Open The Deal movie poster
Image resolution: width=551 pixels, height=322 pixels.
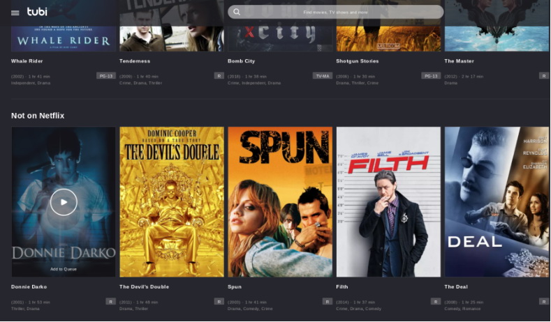coord(497,202)
